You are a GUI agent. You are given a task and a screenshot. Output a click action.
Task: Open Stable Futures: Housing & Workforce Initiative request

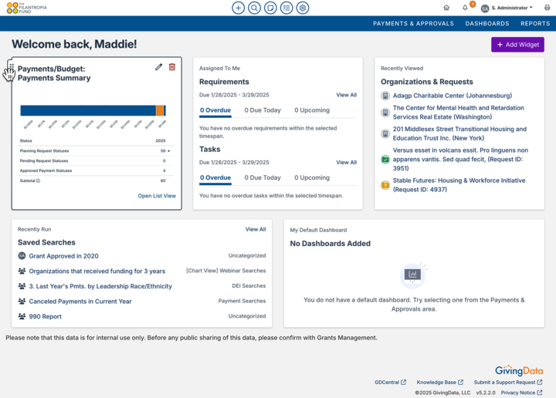(459, 185)
